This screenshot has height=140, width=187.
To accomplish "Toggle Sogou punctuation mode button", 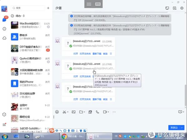I will pos(61,131).
